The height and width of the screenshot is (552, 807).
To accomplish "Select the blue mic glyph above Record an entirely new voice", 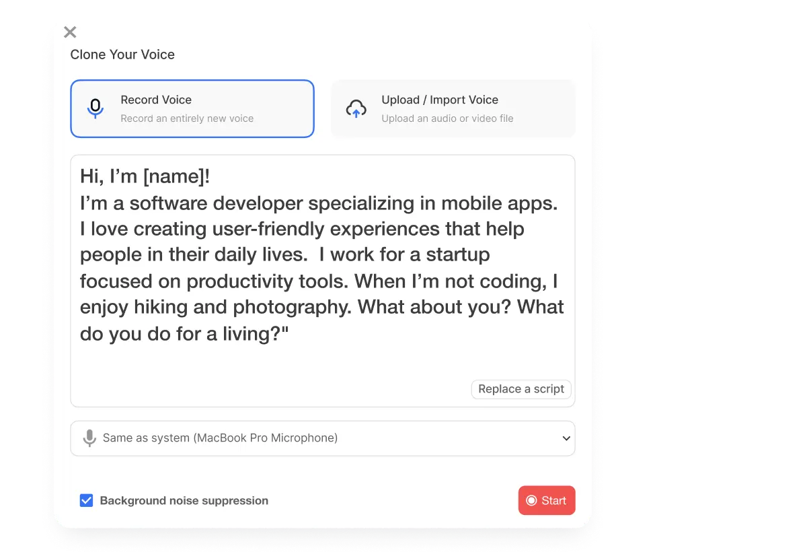I will tap(96, 108).
